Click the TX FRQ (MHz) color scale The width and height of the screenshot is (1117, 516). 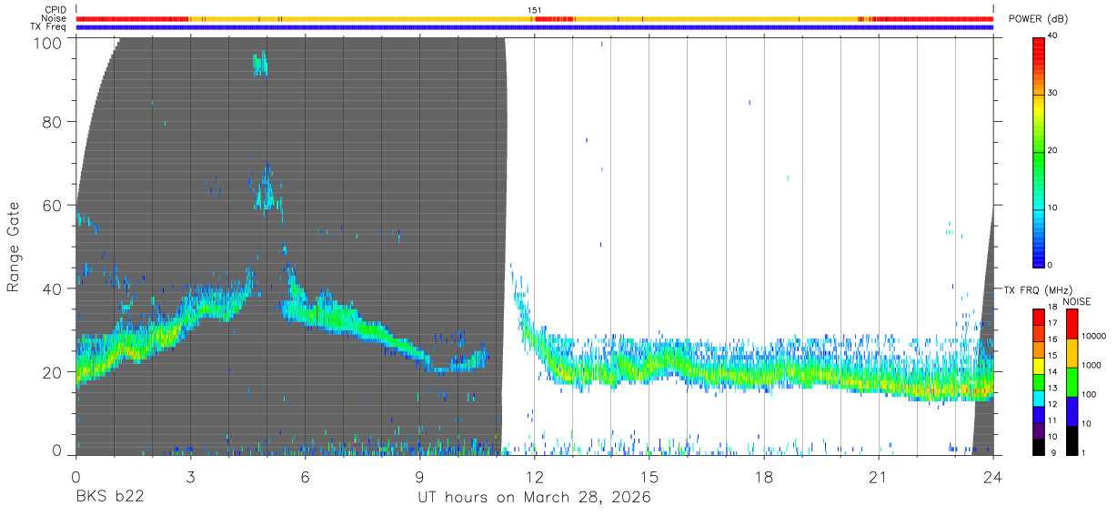(x=1039, y=381)
